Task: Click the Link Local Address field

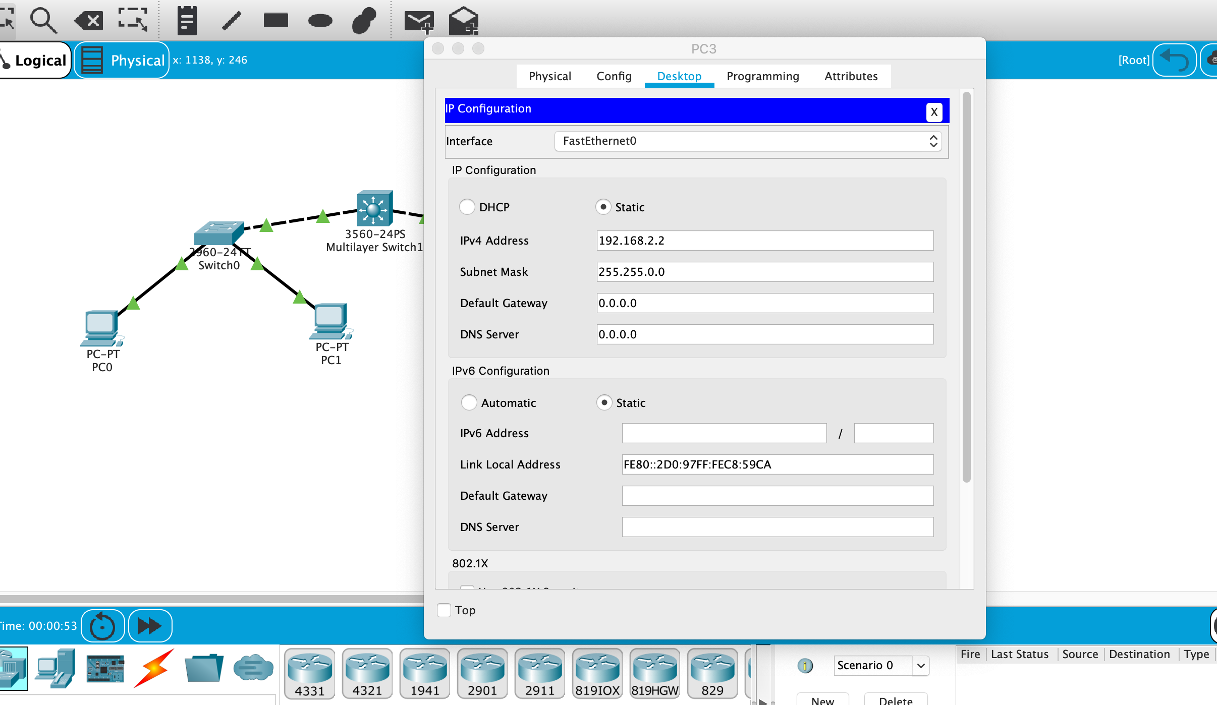Action: (778, 464)
